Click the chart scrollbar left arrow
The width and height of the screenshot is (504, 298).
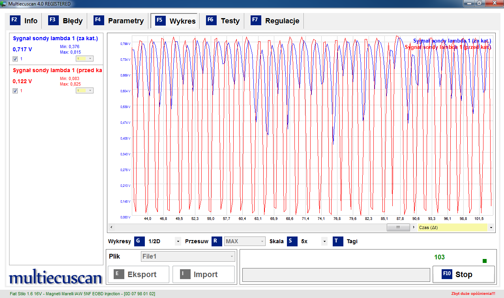(x=111, y=227)
